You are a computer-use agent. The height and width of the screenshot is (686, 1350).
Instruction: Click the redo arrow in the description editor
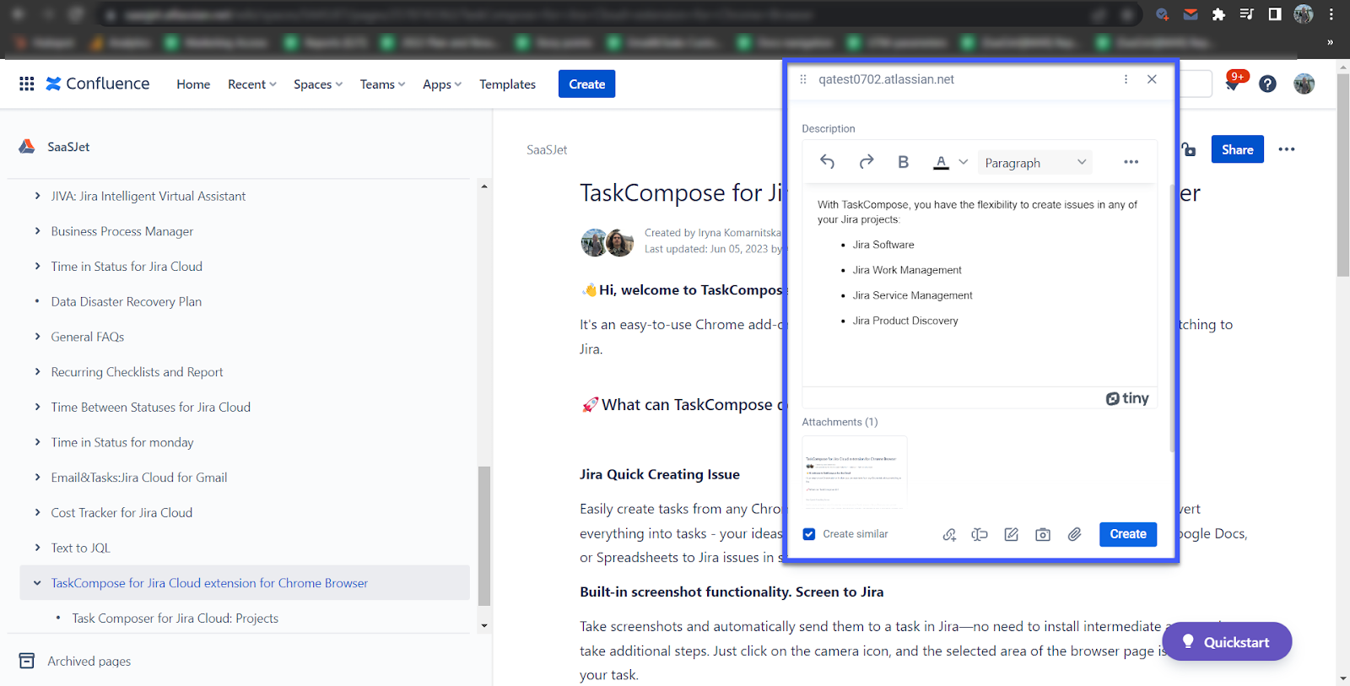(866, 162)
